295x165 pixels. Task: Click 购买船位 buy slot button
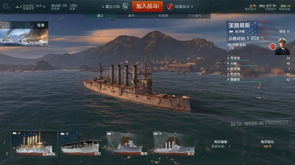(268, 144)
